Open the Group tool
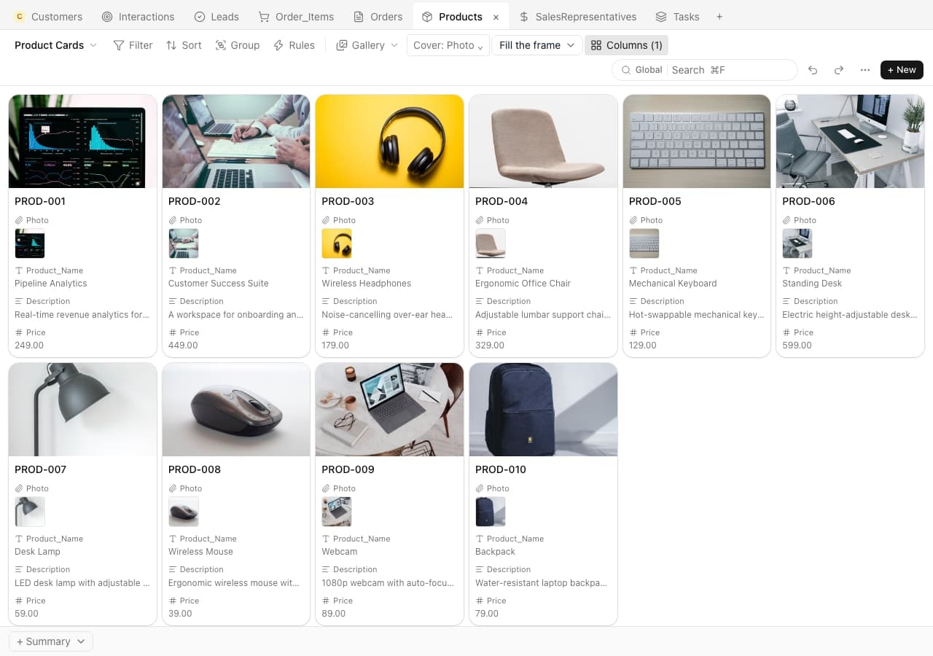Screen dimensions: 933x656 point(238,45)
